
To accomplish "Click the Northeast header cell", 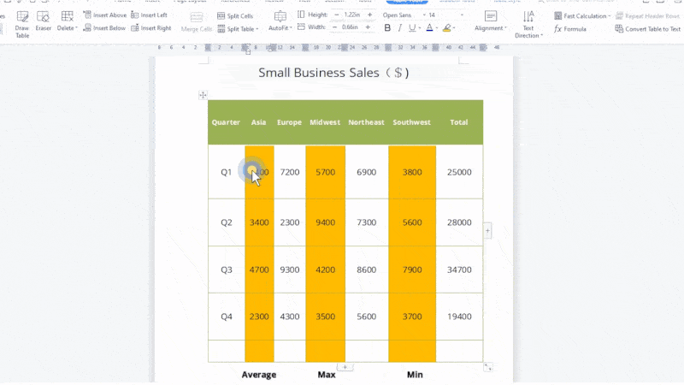I will (367, 122).
